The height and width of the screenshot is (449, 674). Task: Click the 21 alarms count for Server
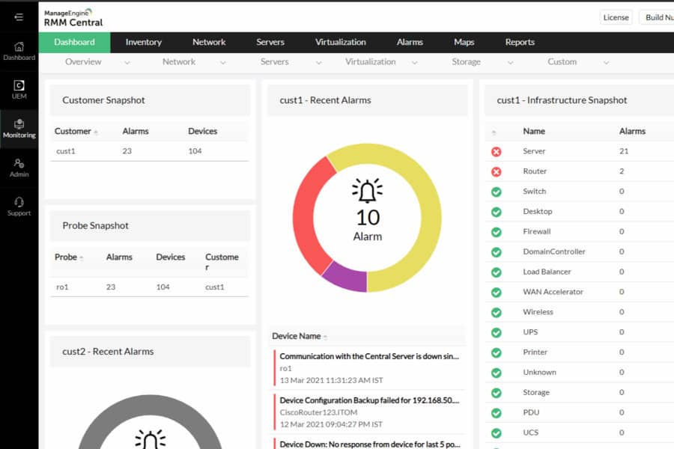click(x=624, y=151)
